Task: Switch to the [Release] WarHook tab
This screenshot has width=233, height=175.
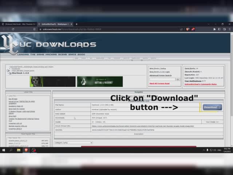Action: 19,24
